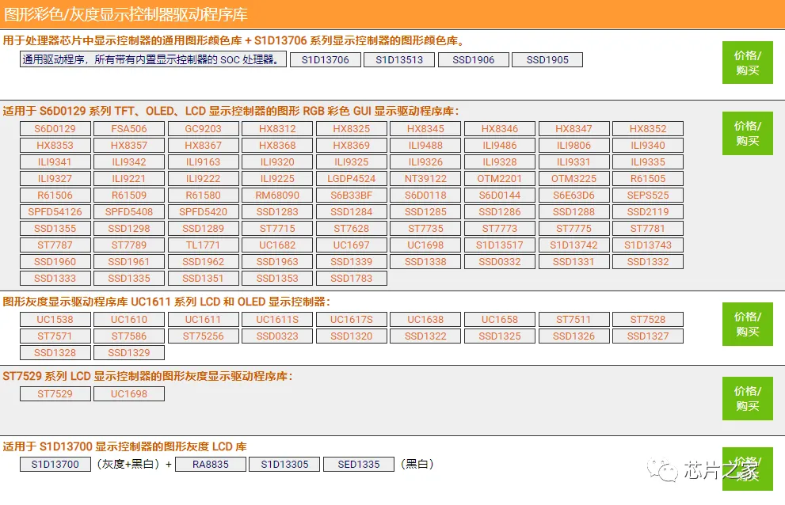Select the S1D13700 controller
Viewport: 785px width, 505px height.
[55, 465]
